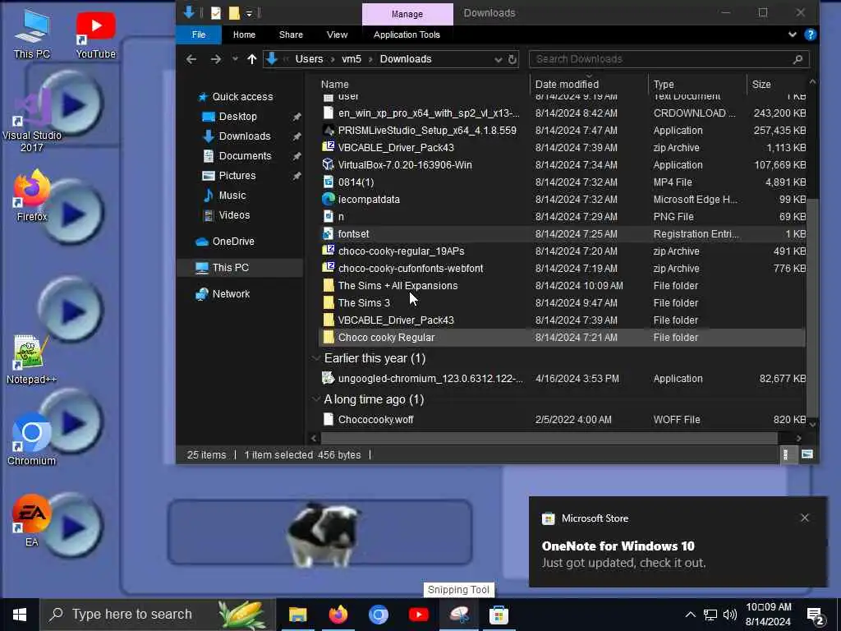The width and height of the screenshot is (841, 631).
Task: Select the iecompatdata Edge file icon
Action: coord(329,199)
